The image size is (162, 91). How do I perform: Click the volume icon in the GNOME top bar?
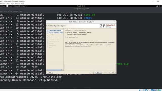point(160,6)
